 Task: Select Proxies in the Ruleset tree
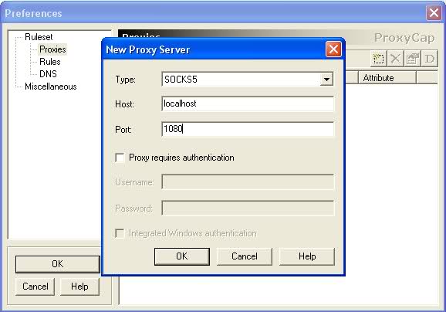[52, 49]
